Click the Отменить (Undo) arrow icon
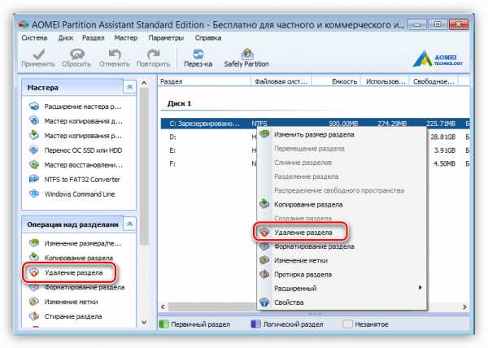This screenshot has height=348, width=488. (x=115, y=54)
